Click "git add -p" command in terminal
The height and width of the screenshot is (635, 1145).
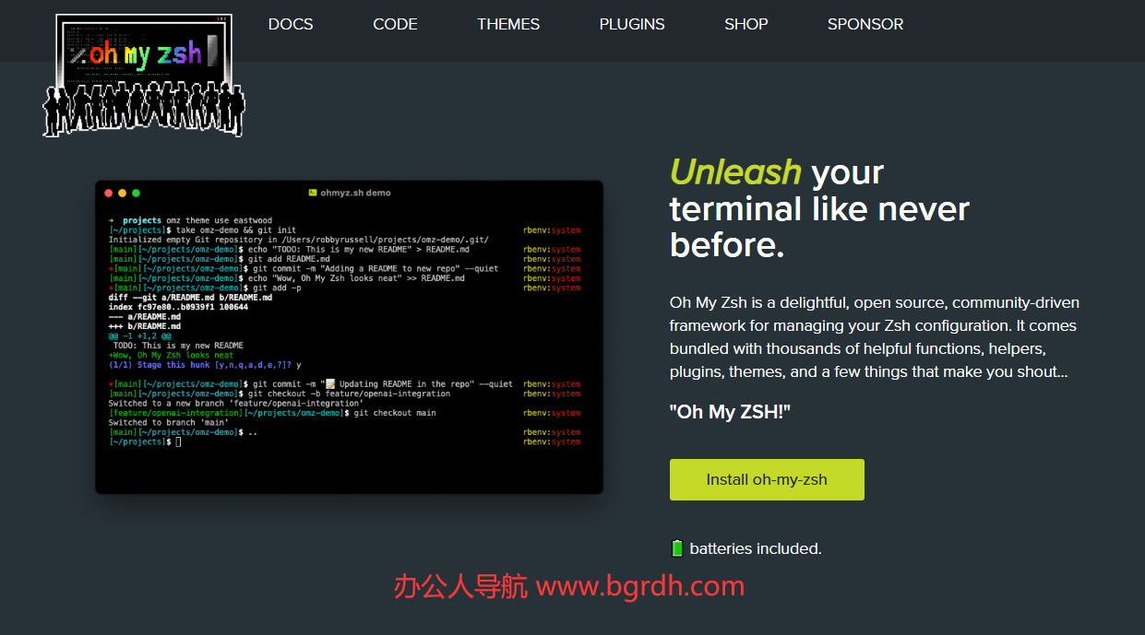tap(276, 288)
